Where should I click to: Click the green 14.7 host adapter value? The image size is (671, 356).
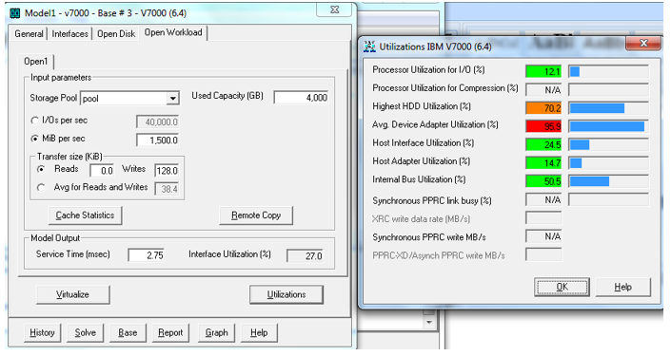(543, 163)
